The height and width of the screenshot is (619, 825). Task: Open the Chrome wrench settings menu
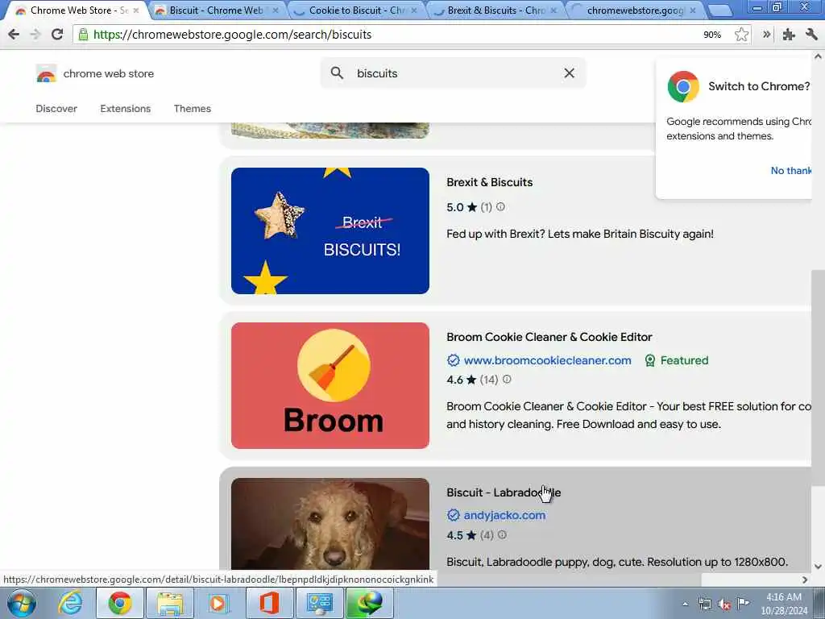[810, 35]
